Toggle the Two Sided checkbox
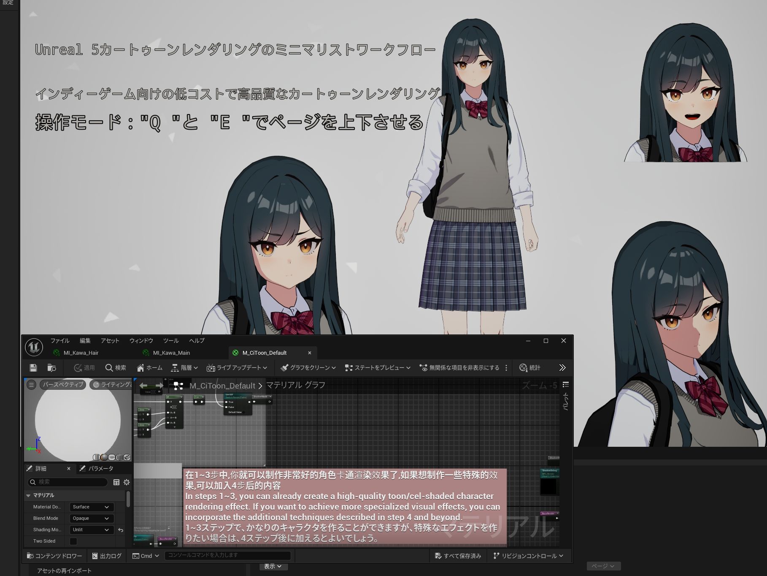 [x=73, y=541]
